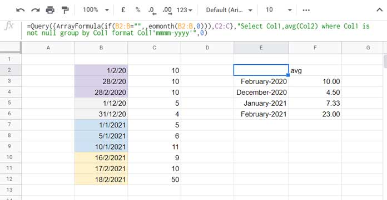The width and height of the screenshot is (387, 200).
Task: Click cell containing 28/2/20
Action: pyautogui.click(x=101, y=81)
